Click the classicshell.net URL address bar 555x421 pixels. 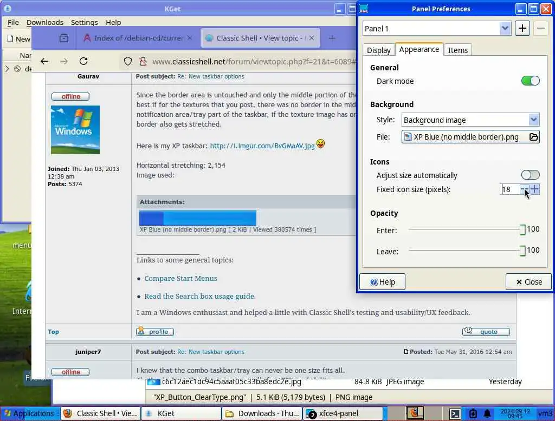coord(254,62)
